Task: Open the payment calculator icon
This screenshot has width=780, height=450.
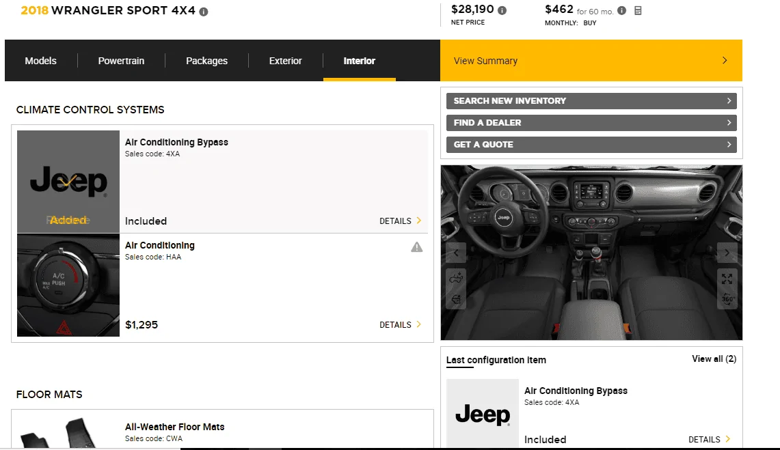Action: tap(638, 10)
